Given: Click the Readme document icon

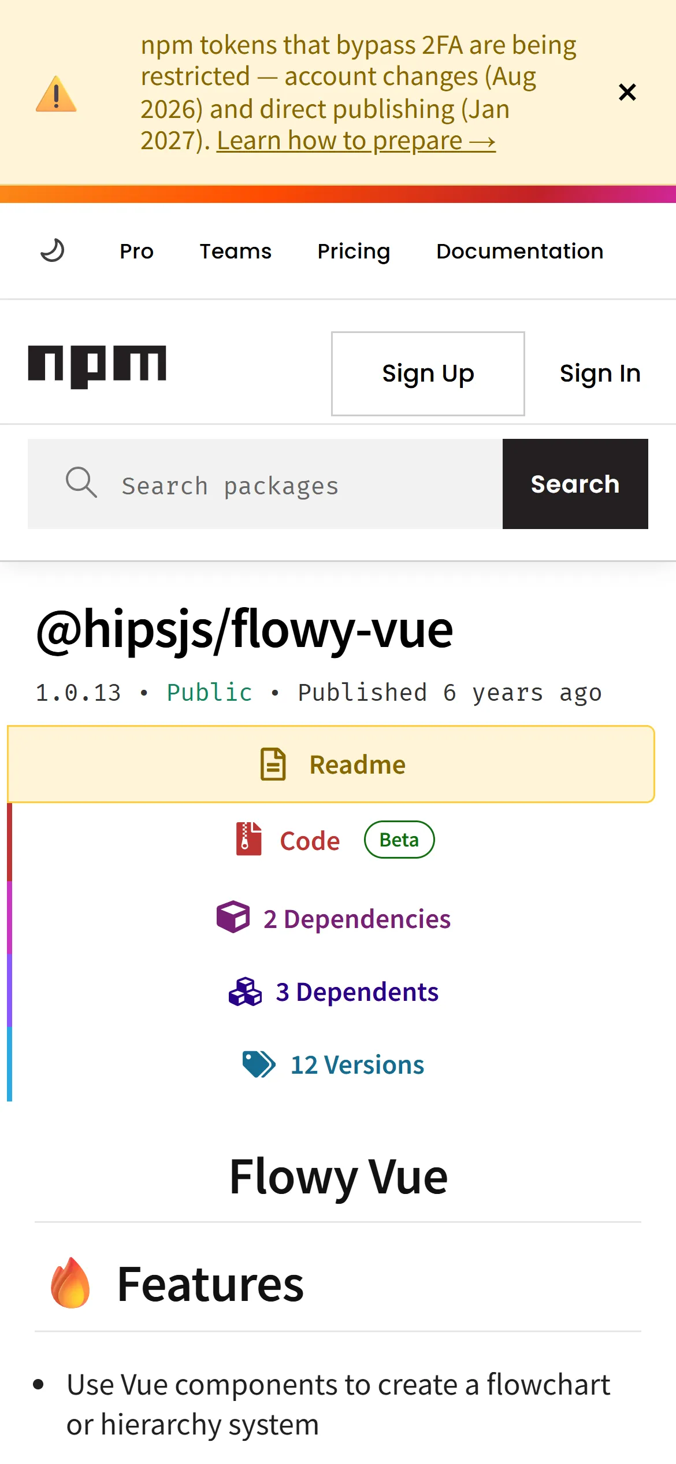Looking at the screenshot, I should pos(273,764).
